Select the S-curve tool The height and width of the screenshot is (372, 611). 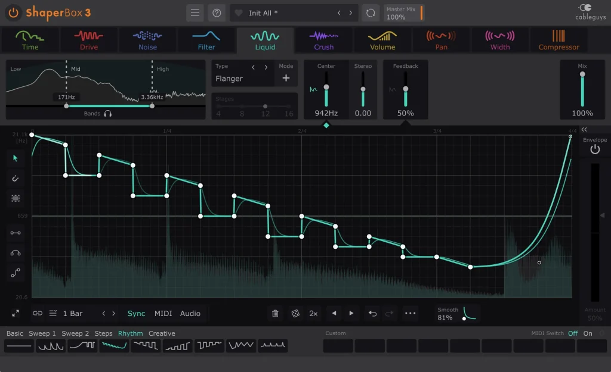(16, 273)
